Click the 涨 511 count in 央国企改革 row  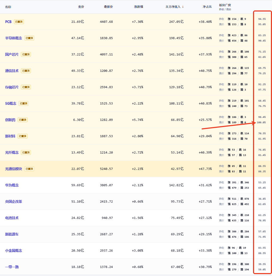click(x=232, y=199)
